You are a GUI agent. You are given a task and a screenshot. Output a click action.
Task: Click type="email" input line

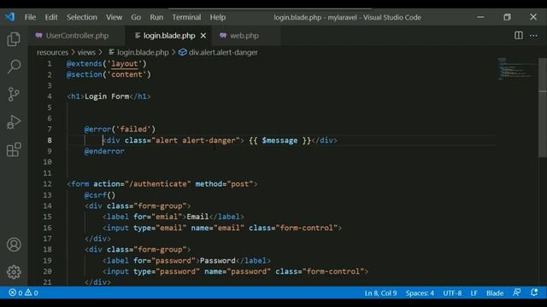pos(222,228)
